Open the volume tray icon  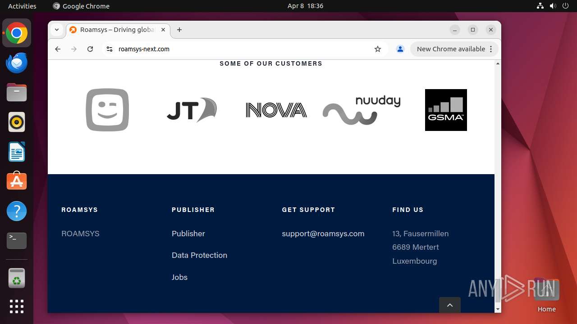coord(553,6)
